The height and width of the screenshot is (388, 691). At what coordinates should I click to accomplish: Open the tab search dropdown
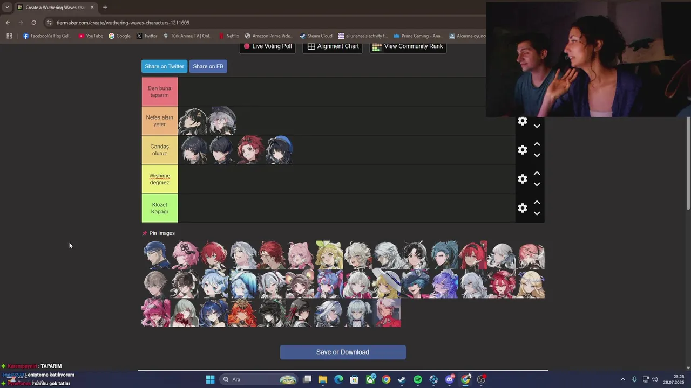7,8
